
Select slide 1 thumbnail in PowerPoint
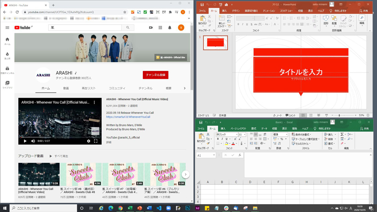(215, 43)
